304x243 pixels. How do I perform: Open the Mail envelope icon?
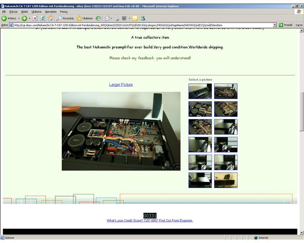(107, 19)
